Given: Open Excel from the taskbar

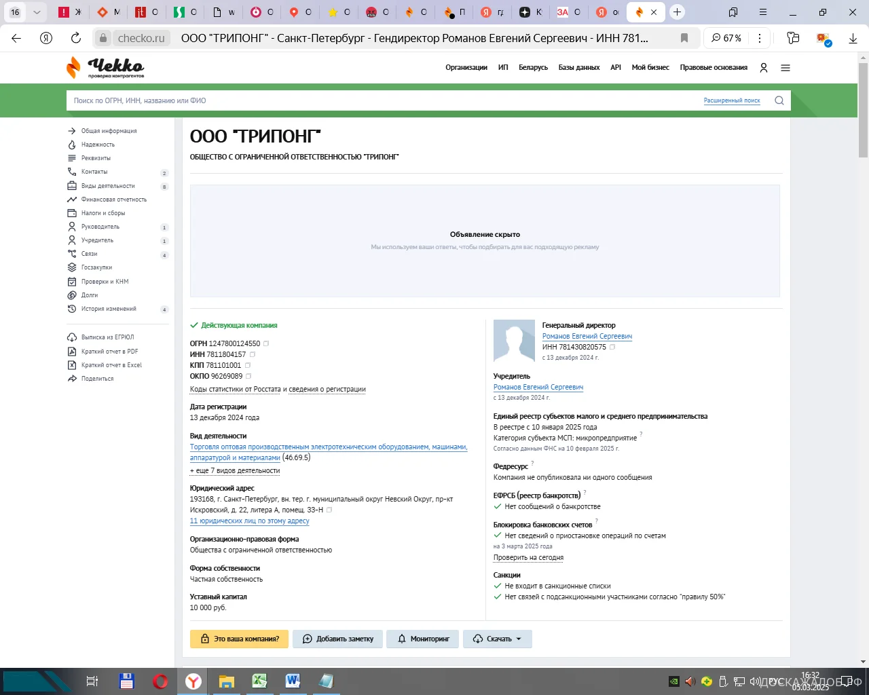Looking at the screenshot, I should [x=259, y=681].
